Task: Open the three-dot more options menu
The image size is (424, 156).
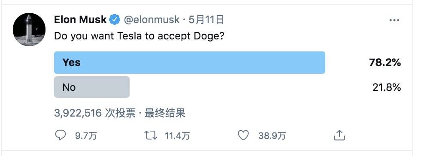Action: tap(394, 20)
